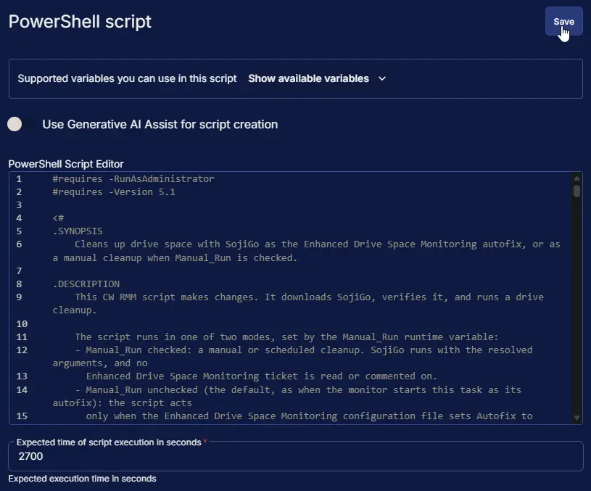This screenshot has width=591, height=491.
Task: Click the editor scrollbar up arrow
Action: click(576, 178)
